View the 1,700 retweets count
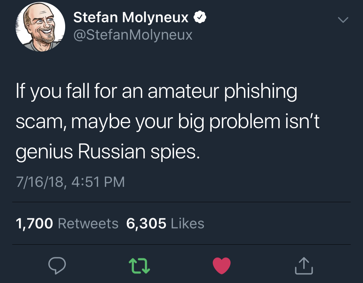Screen dimensions: 363x283 coord(34,223)
